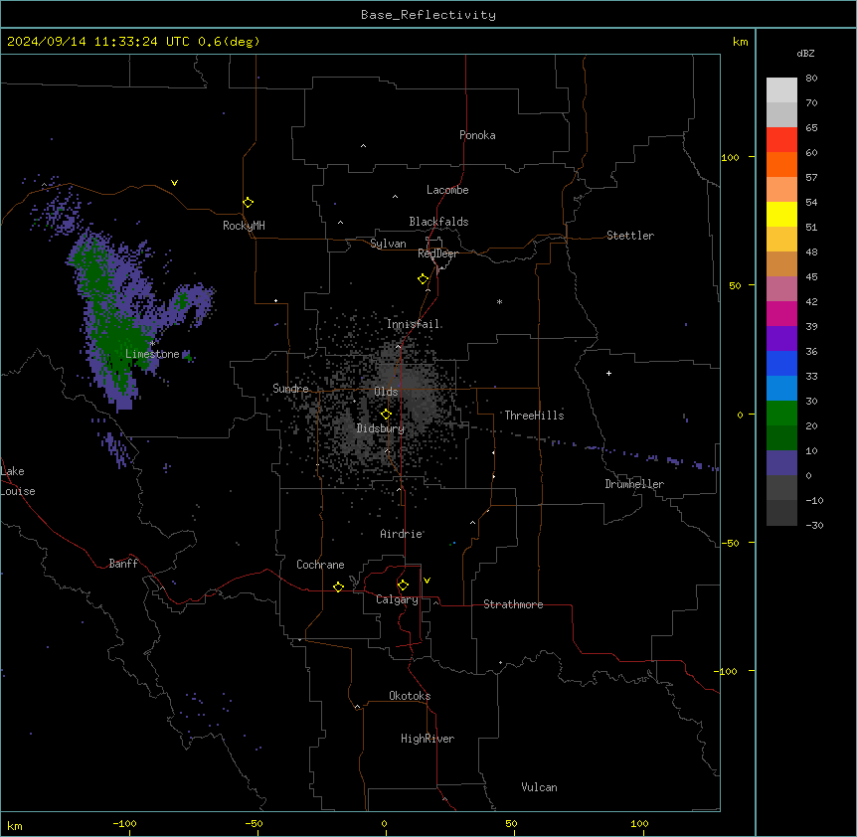Pick the red legend swatch between 60 and 65
This screenshot has width=857, height=837.
click(x=781, y=140)
